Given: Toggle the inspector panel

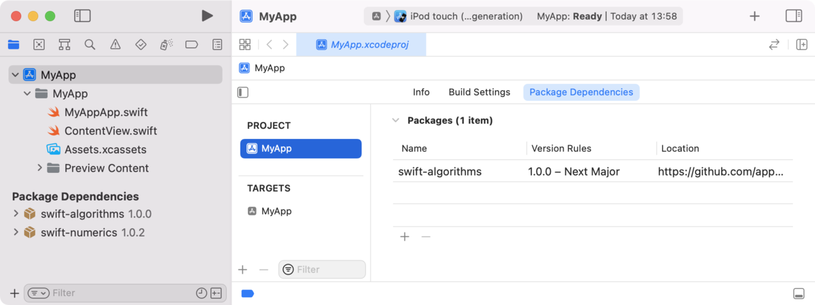Looking at the screenshot, I should pos(793,16).
